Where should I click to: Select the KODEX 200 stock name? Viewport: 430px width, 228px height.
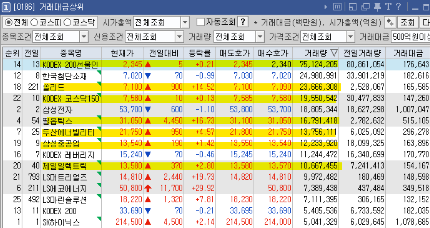pos(60,211)
